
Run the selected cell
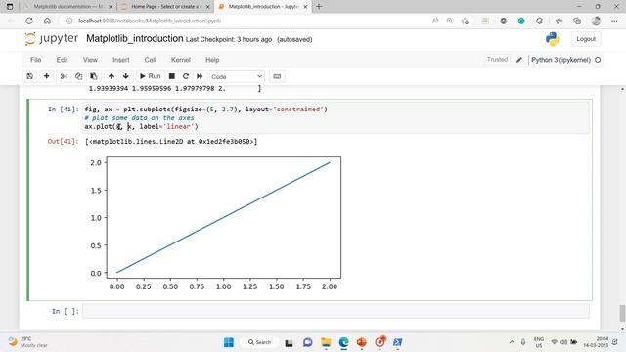pos(150,76)
